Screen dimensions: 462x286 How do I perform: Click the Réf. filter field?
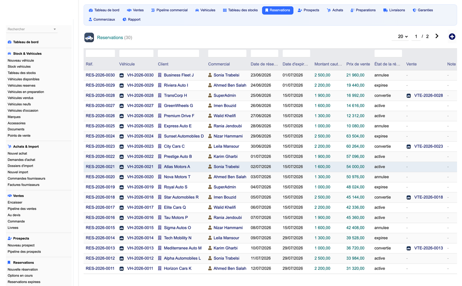tap(100, 54)
